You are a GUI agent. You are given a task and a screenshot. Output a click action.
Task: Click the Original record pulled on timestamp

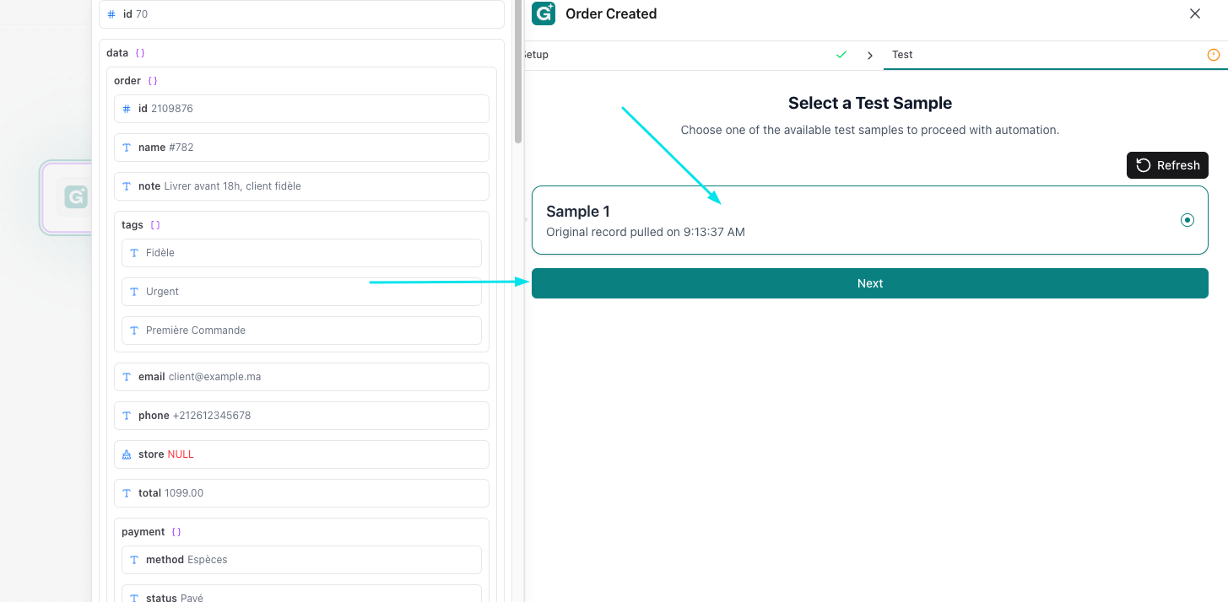(646, 232)
